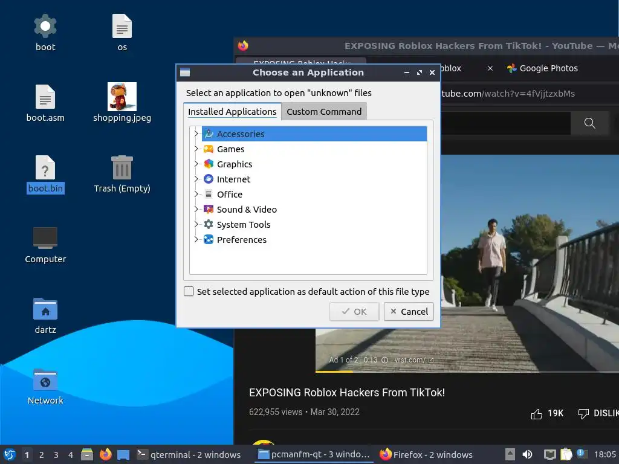Viewport: 619px width, 464px height.
Task: Select the Graphics category icon
Action: coord(209,164)
